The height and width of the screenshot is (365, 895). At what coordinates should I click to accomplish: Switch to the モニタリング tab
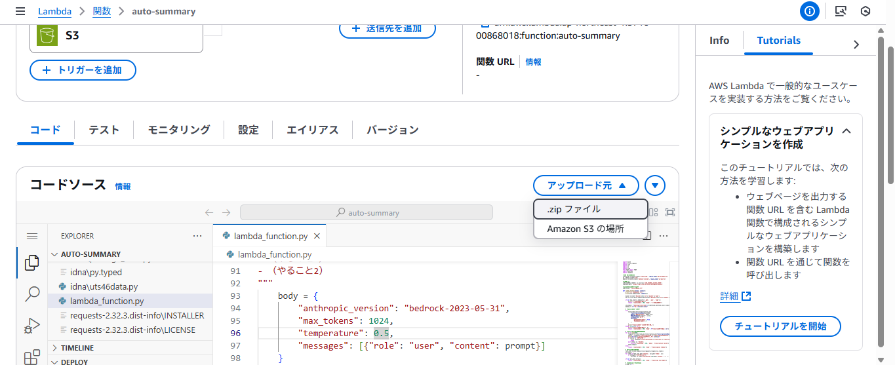click(179, 130)
